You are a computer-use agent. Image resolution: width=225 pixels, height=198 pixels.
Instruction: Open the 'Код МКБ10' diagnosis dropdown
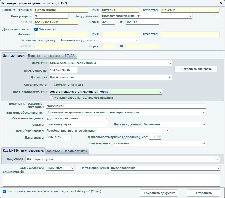218,159
